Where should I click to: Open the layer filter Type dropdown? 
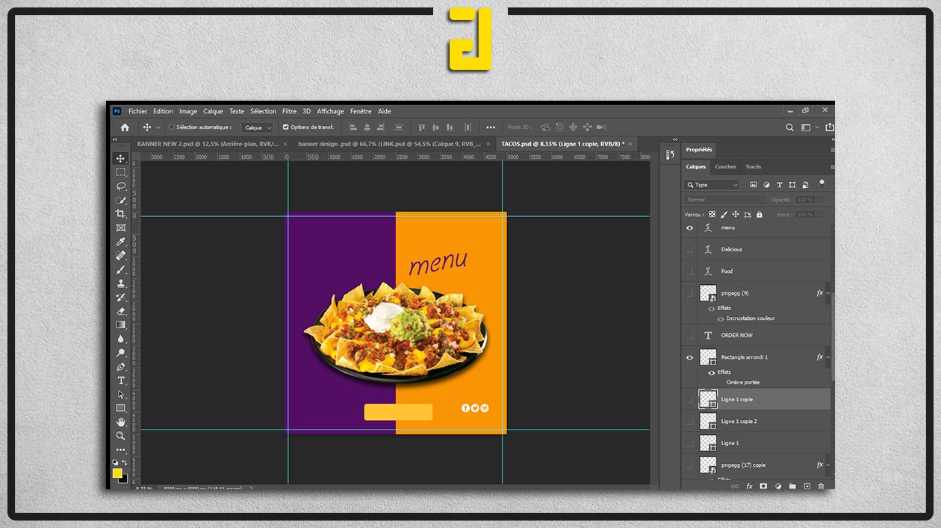(x=712, y=185)
